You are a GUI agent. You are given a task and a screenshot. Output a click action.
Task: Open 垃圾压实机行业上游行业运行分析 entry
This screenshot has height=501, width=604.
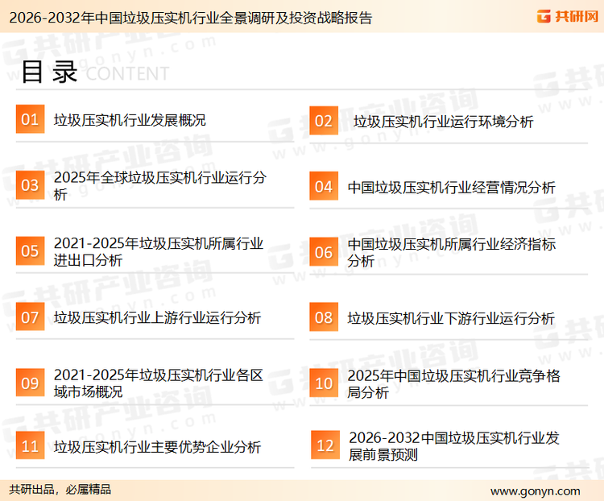pyautogui.click(x=157, y=317)
